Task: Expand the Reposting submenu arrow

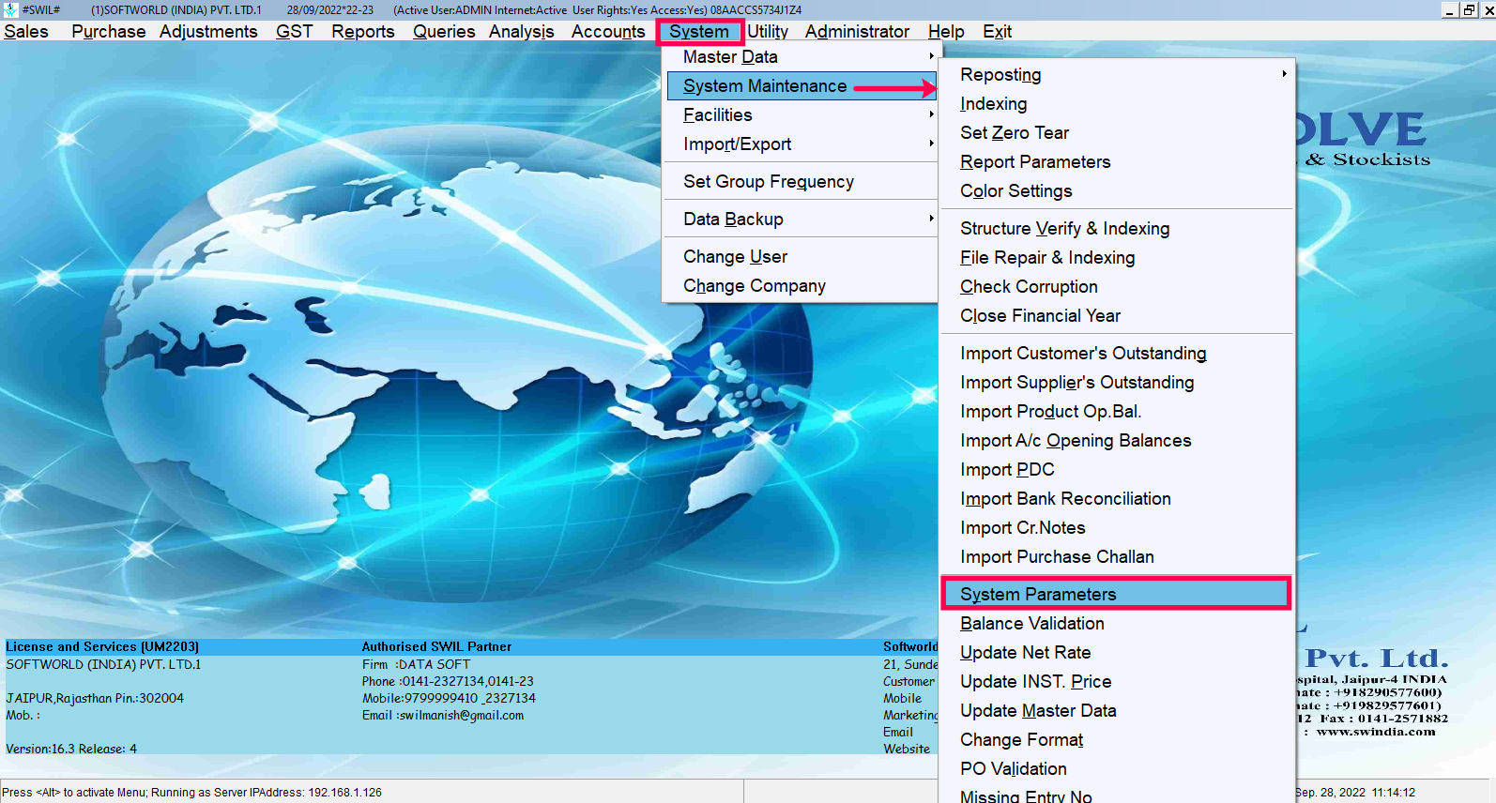Action: (x=1284, y=74)
